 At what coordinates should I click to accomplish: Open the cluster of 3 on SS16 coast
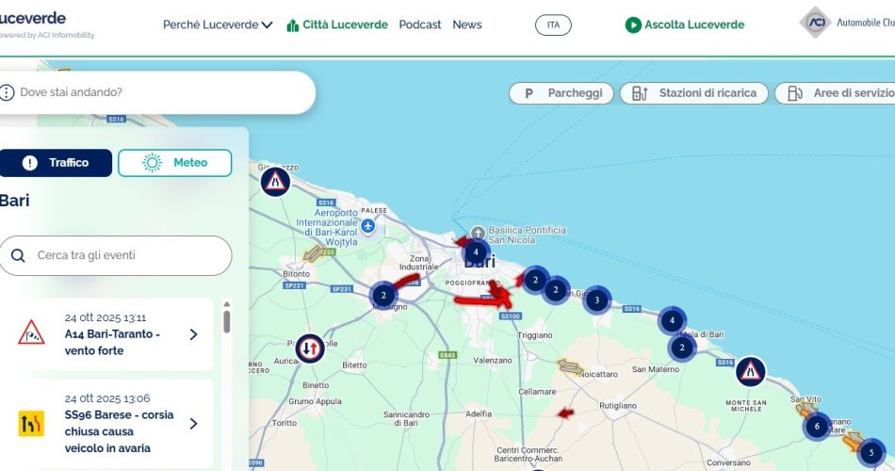pos(597,300)
